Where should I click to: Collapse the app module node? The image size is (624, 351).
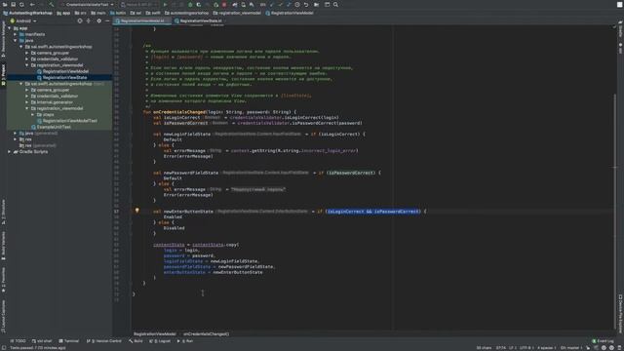10,28
